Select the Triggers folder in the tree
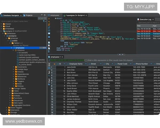The height and width of the screenshot is (128, 160). click(x=21, y=81)
